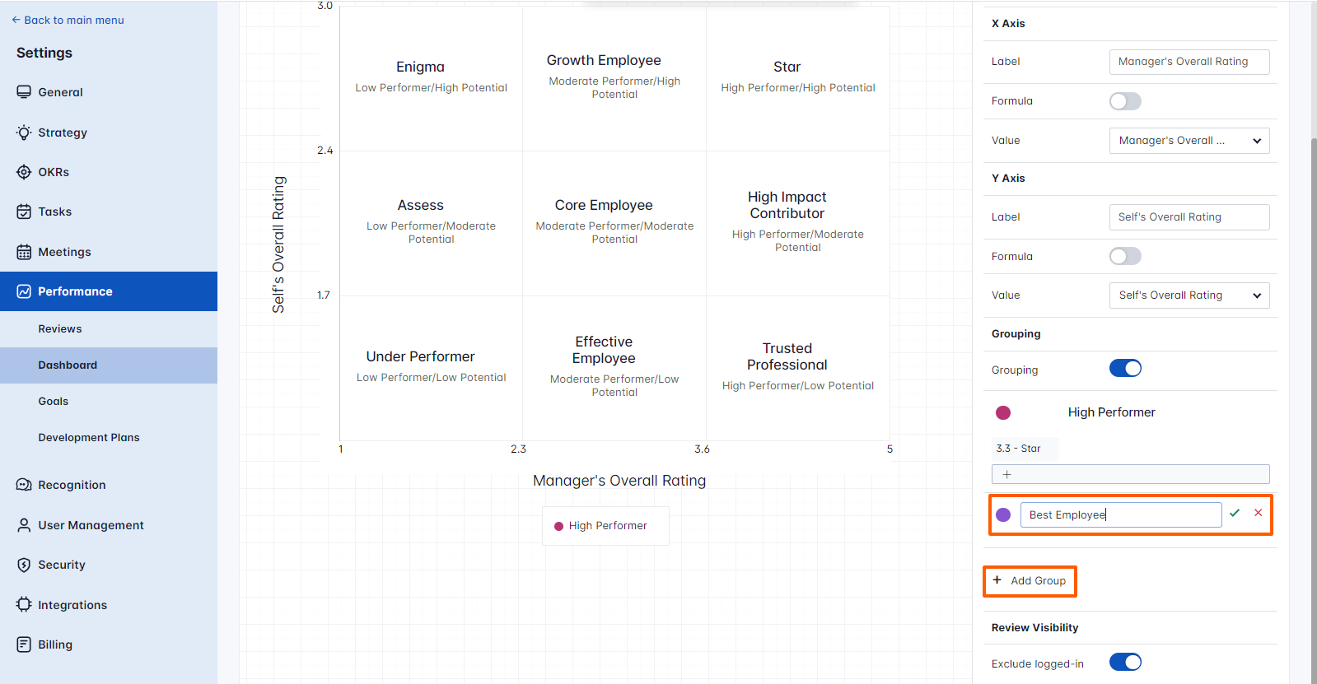Click the Strategy lightbulb icon
The image size is (1317, 684).
pos(24,133)
